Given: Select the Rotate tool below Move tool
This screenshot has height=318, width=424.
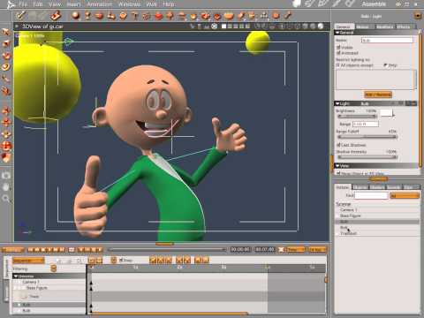Looking at the screenshot, I should tap(6, 44).
